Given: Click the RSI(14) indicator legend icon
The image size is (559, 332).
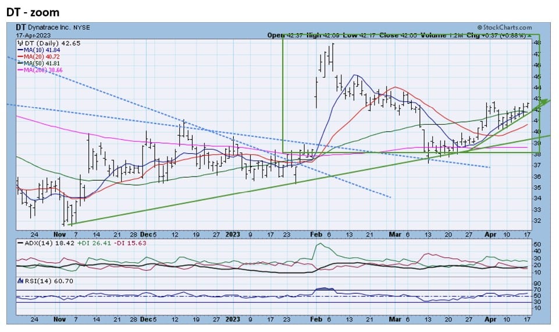Looking at the screenshot, I should (x=20, y=281).
